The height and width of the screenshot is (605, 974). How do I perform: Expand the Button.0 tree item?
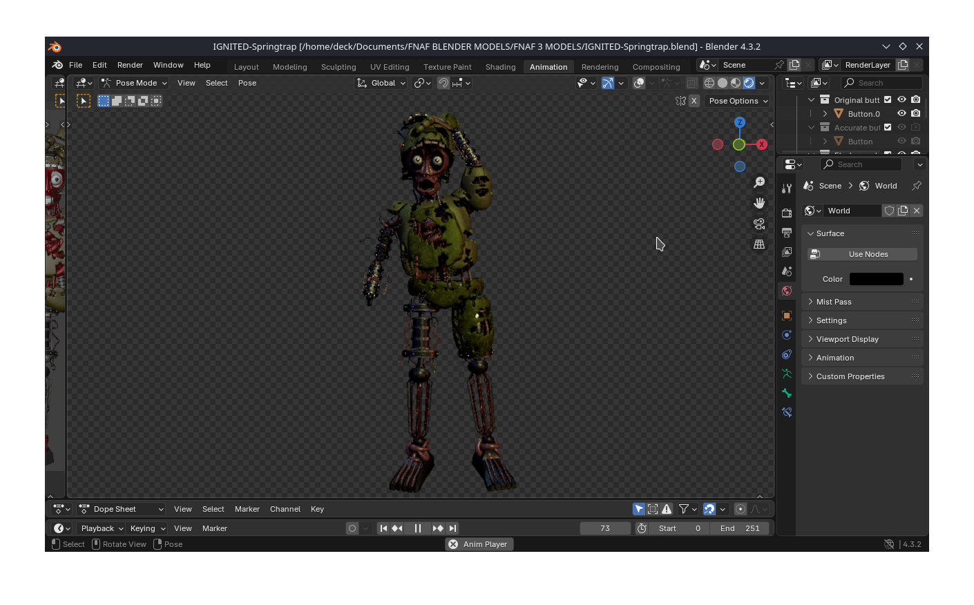click(x=825, y=113)
